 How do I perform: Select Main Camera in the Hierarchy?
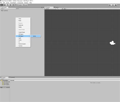[x=4, y=11]
